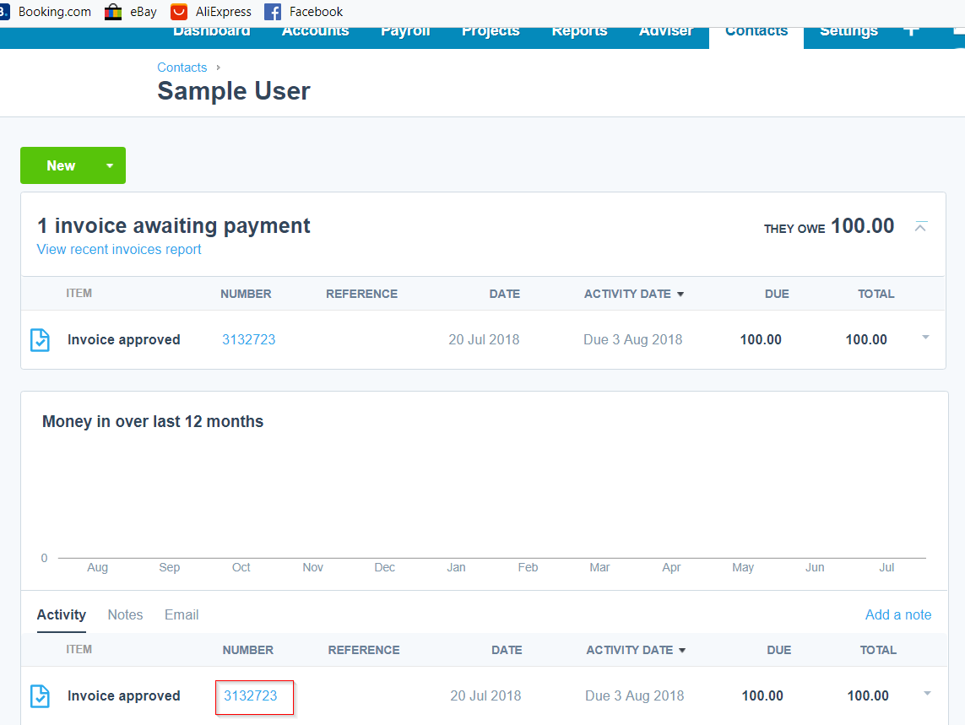This screenshot has width=965, height=725.
Task: Open invoice 3132723 in Activity list
Action: click(x=251, y=696)
